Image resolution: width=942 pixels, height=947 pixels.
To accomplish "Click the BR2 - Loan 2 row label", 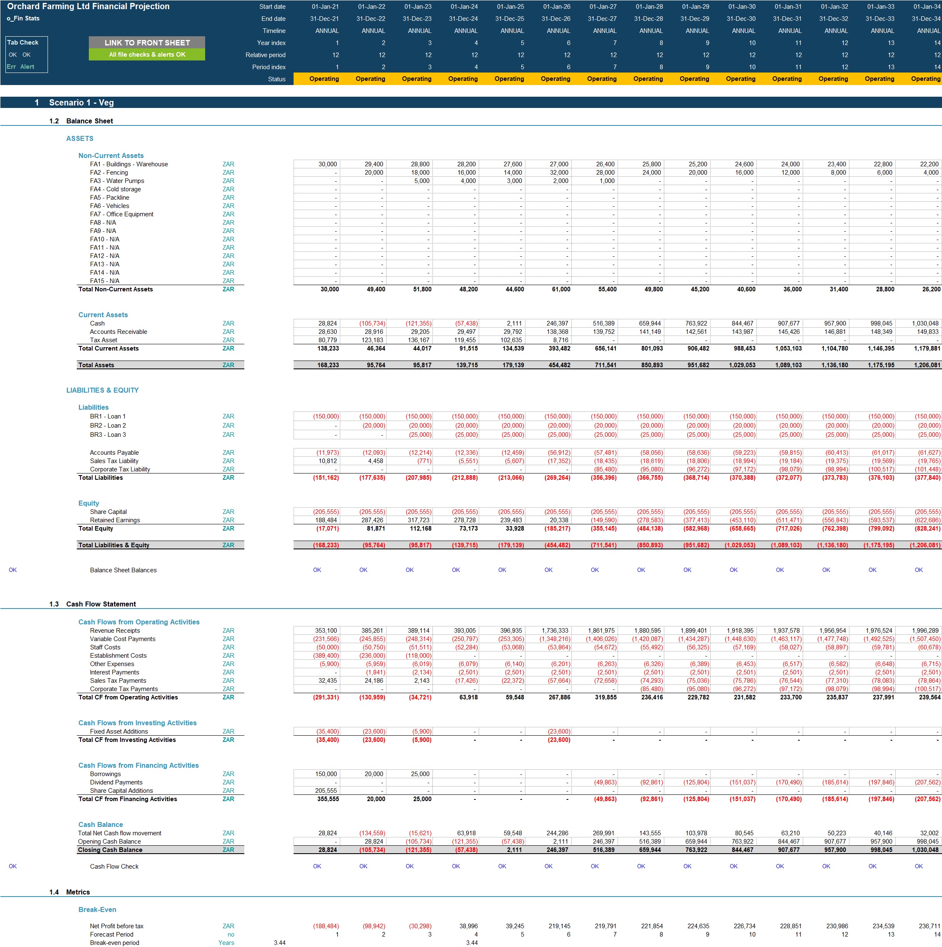I will click(x=108, y=426).
